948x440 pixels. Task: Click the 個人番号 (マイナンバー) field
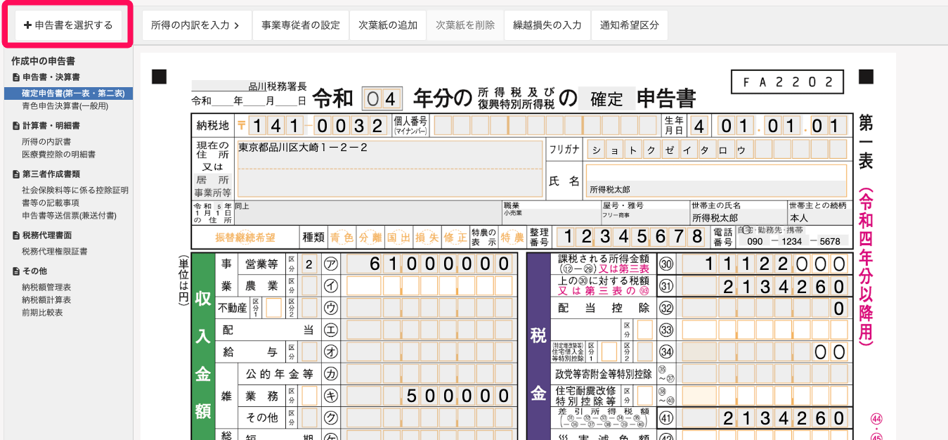click(545, 126)
